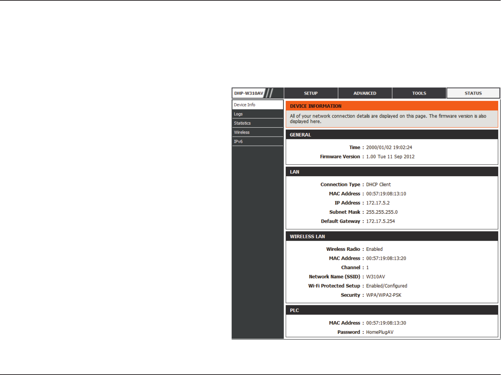The image size is (501, 375).
Task: Click the PLC Password label
Action: (x=349, y=332)
